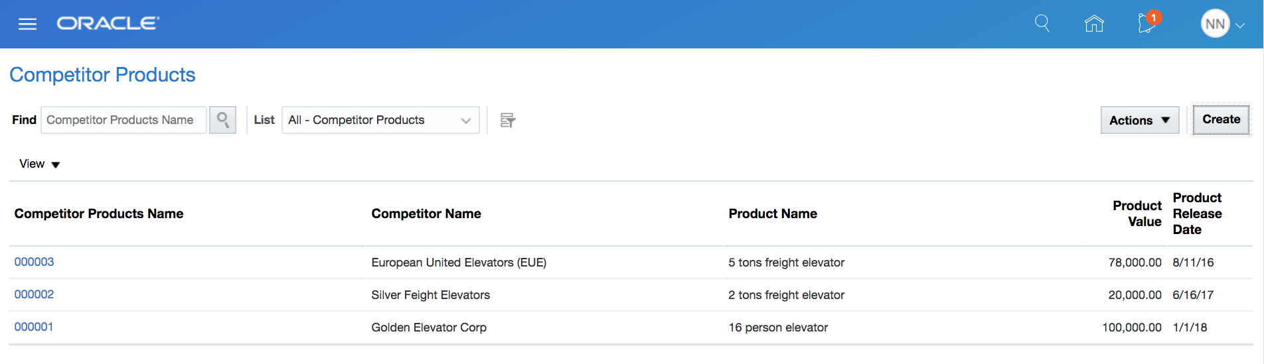Go to Home page icon
1264x364 pixels.
click(x=1094, y=24)
